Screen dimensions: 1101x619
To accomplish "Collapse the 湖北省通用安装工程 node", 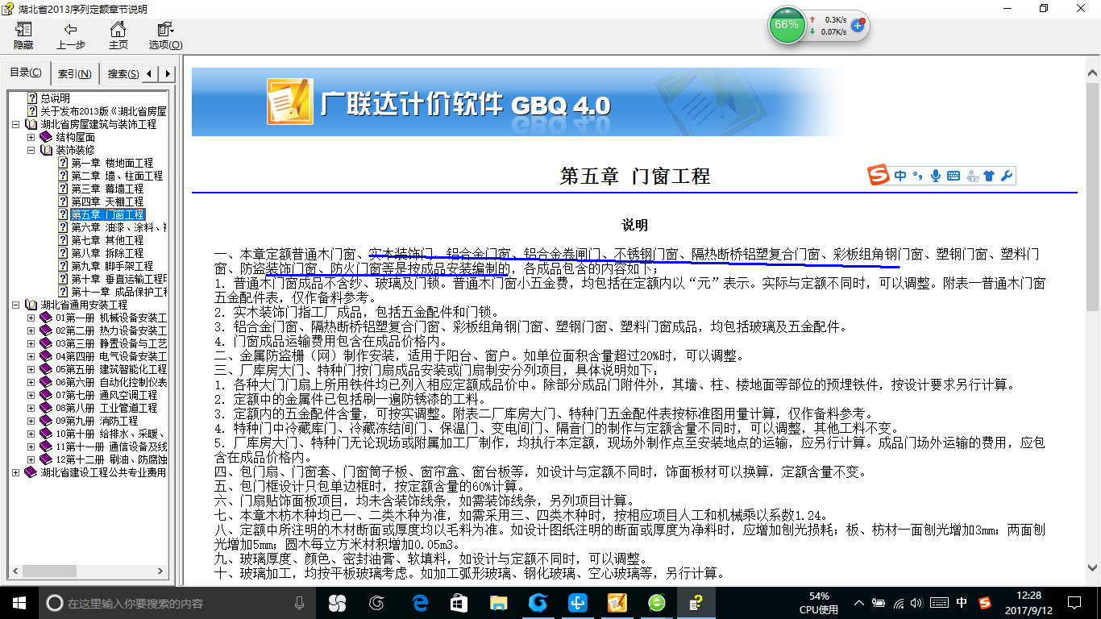I will (x=18, y=305).
